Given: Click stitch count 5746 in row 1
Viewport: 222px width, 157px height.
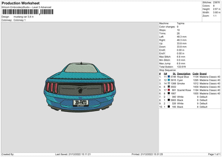Looking at the screenshot, I should tap(173, 77).
